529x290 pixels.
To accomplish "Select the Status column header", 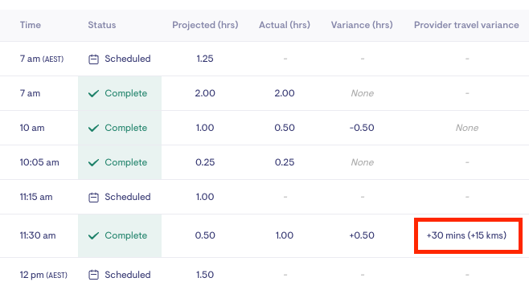I will coord(102,25).
